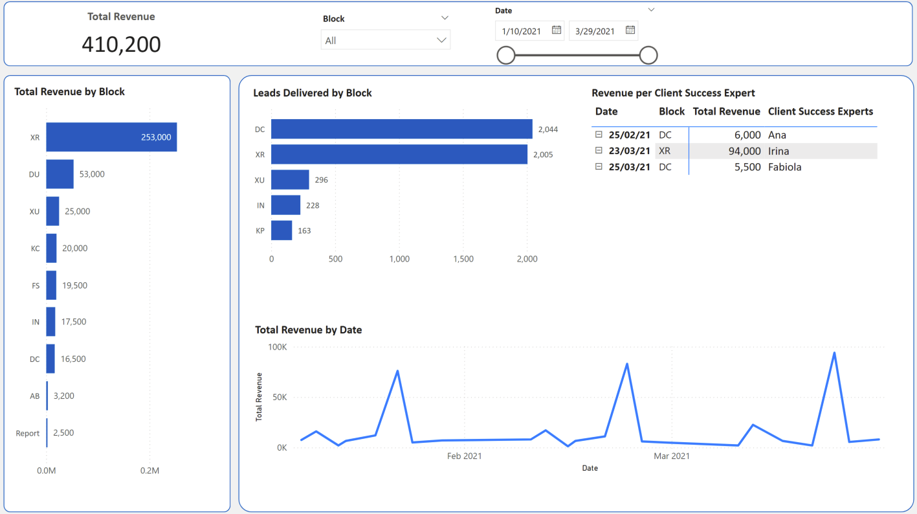917x514 pixels.
Task: Click the 53,000 data label next to DU
Action: pos(92,174)
